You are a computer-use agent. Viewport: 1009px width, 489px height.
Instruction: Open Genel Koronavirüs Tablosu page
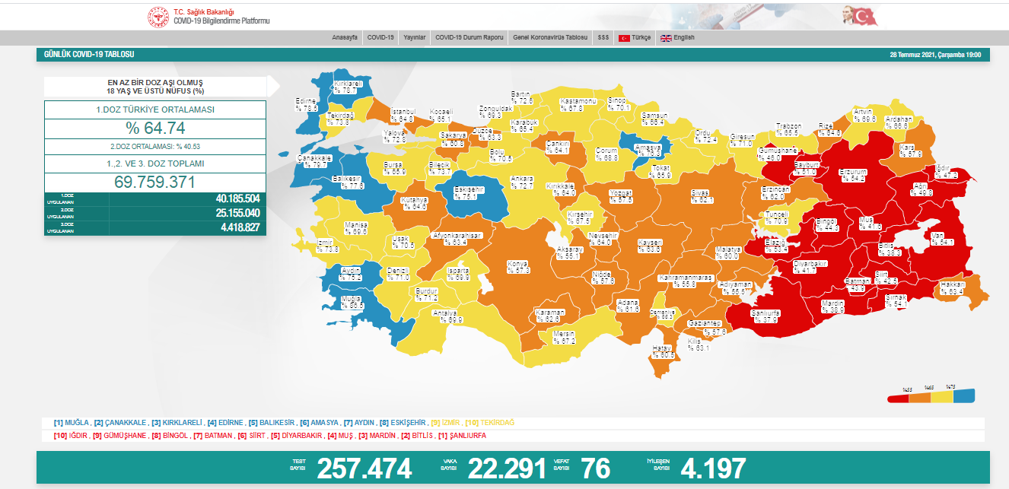click(x=549, y=37)
